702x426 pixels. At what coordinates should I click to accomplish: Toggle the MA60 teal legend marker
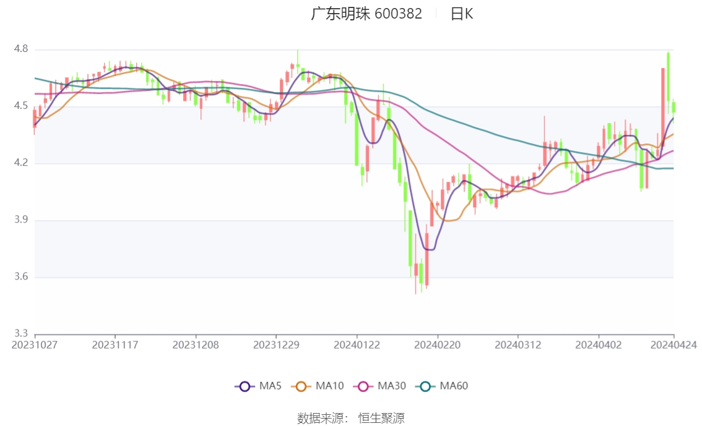(425, 386)
